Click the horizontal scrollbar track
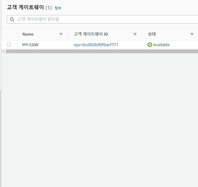The height and width of the screenshot is (187, 198). (x=102, y=51)
